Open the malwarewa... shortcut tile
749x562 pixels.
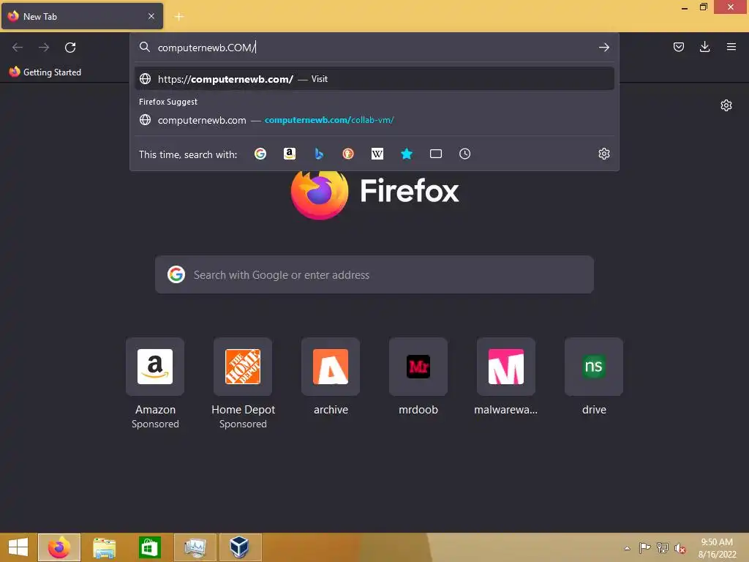pyautogui.click(x=506, y=367)
